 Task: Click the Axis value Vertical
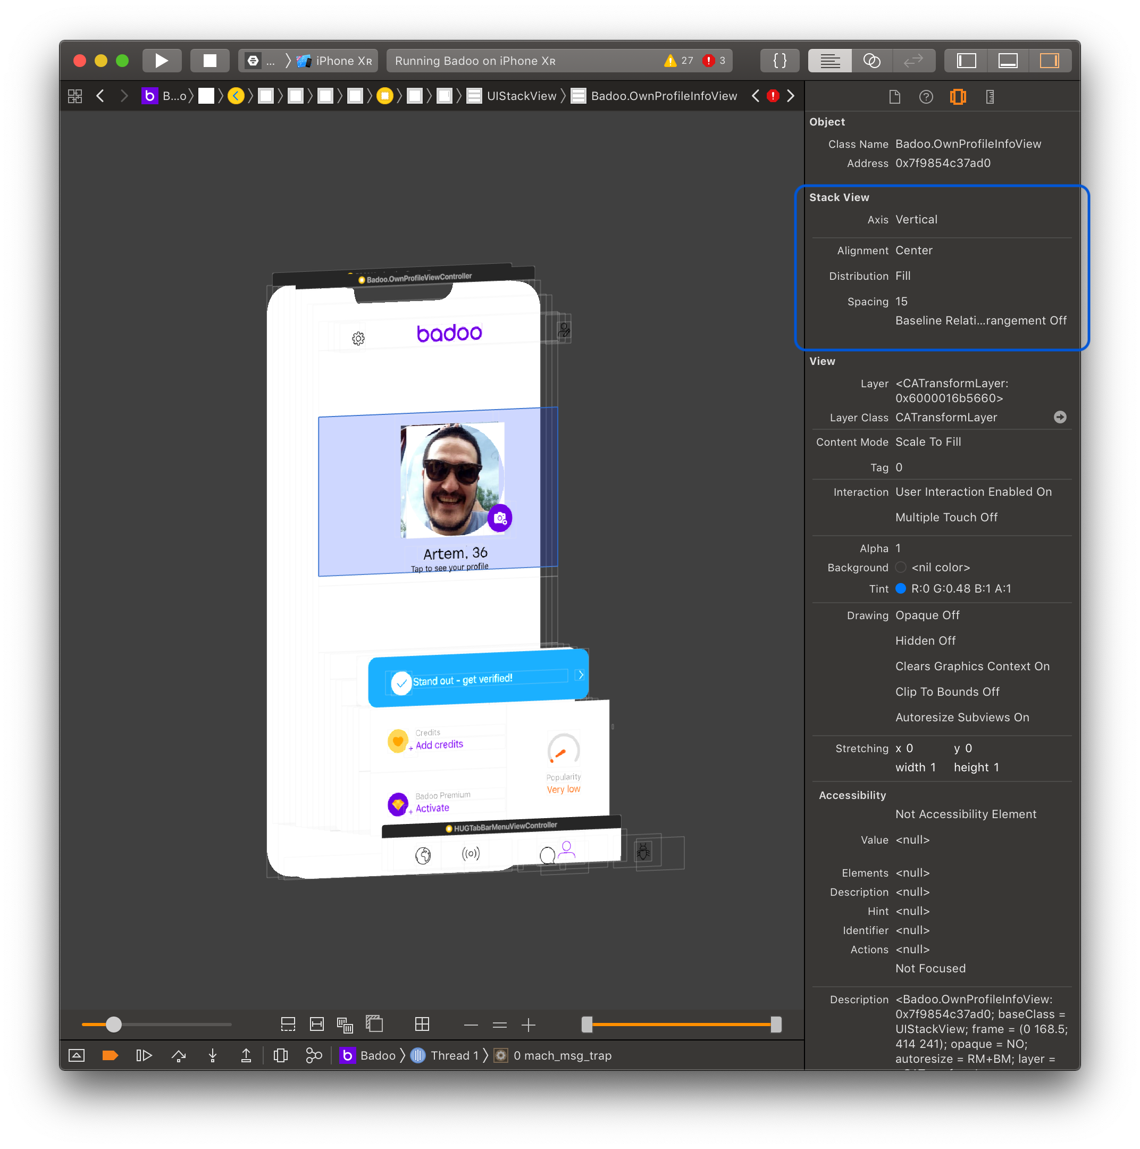point(916,220)
